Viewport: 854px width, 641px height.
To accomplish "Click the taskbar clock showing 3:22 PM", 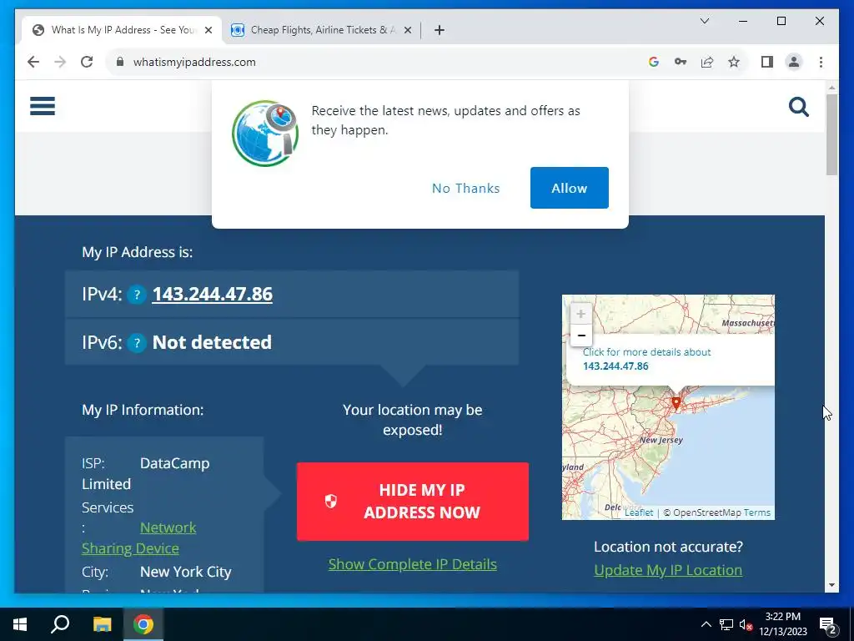I will coord(782,624).
